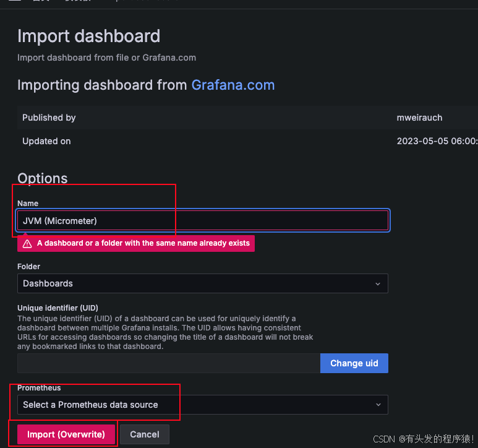The image size is (478, 448).
Task: Expand the Prometheus data source chevron
Action: click(378, 405)
